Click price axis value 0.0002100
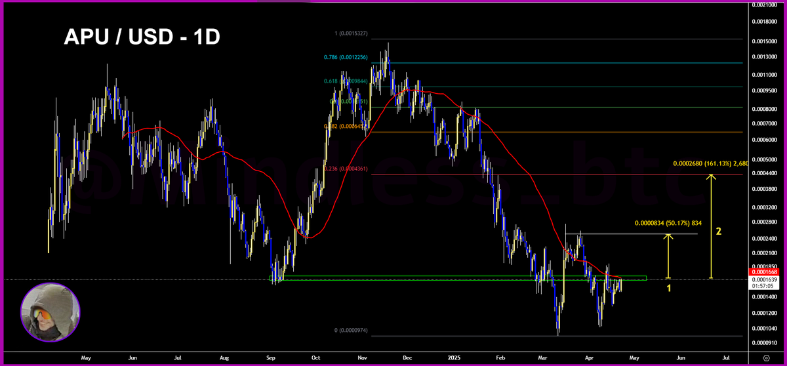The width and height of the screenshot is (787, 366). (765, 253)
